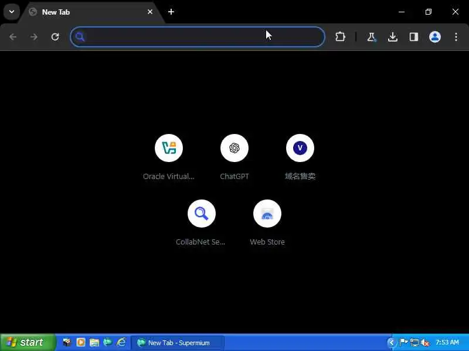Select the New Tab browser tab
Screen dimensions: 469x351
tap(91, 12)
